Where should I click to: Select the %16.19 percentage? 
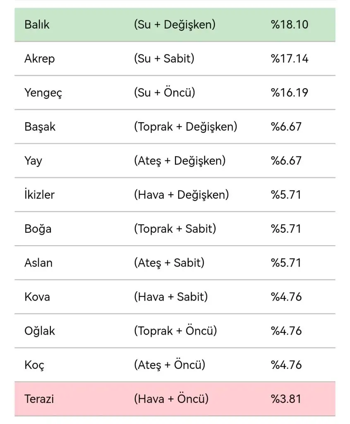(x=290, y=93)
